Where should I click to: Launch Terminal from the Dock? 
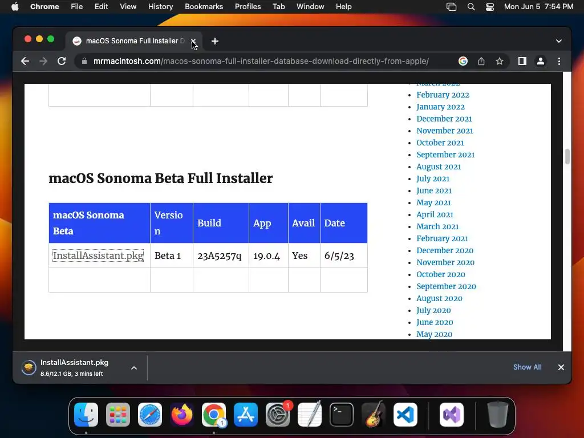coord(342,415)
